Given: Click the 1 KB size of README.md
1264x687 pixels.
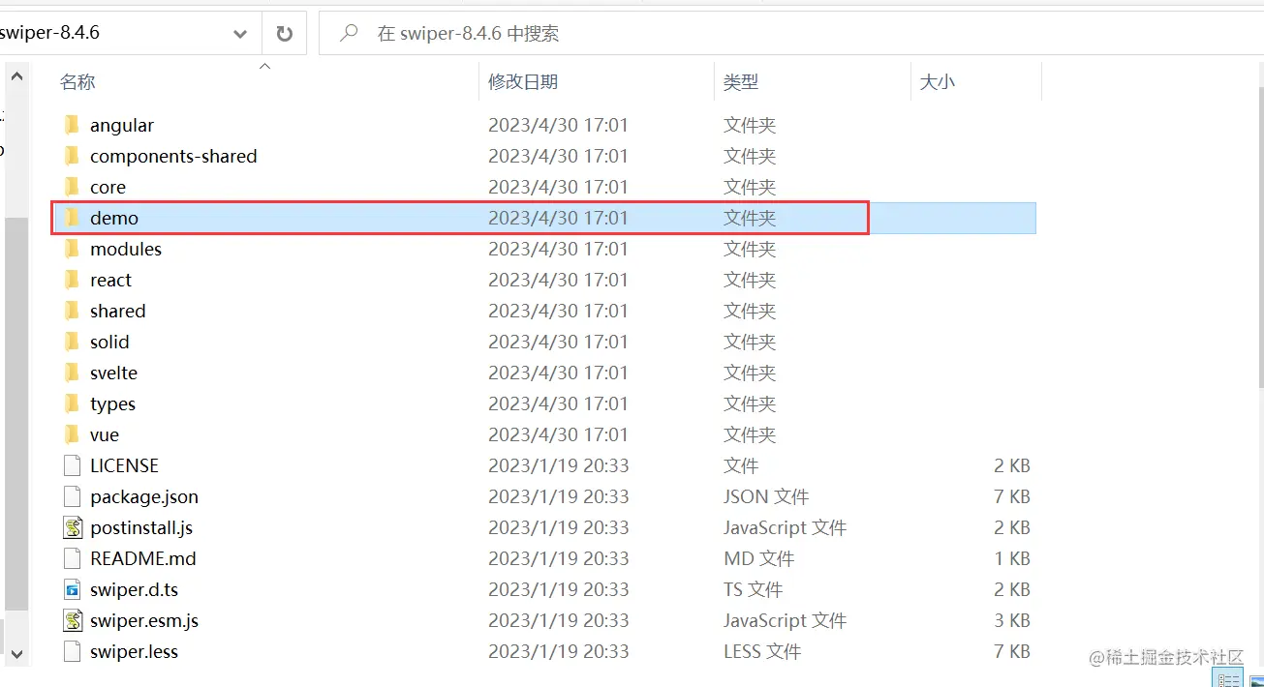Looking at the screenshot, I should pos(1012,559).
